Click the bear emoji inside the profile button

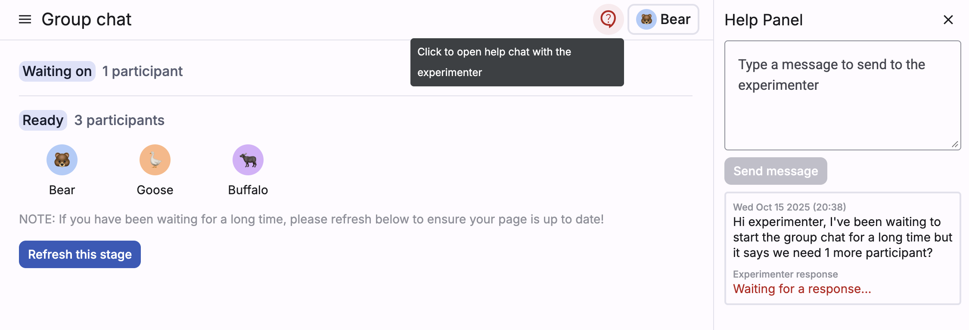tap(646, 19)
